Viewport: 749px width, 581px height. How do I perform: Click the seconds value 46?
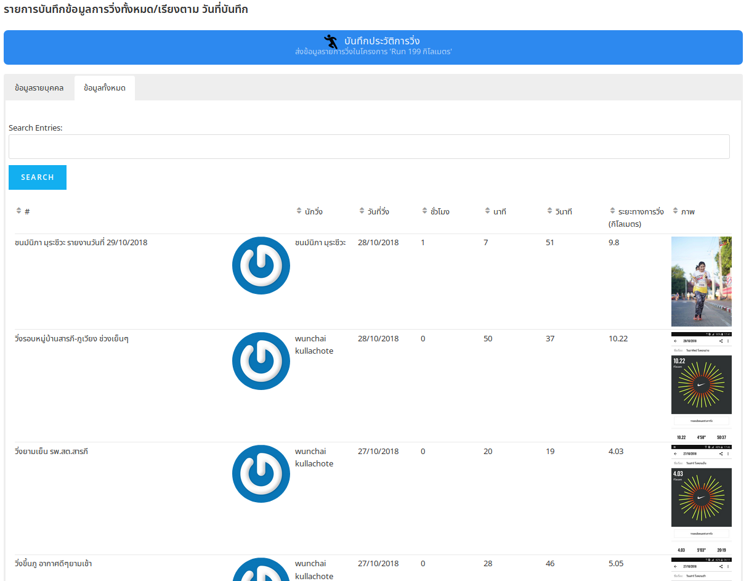point(550,564)
